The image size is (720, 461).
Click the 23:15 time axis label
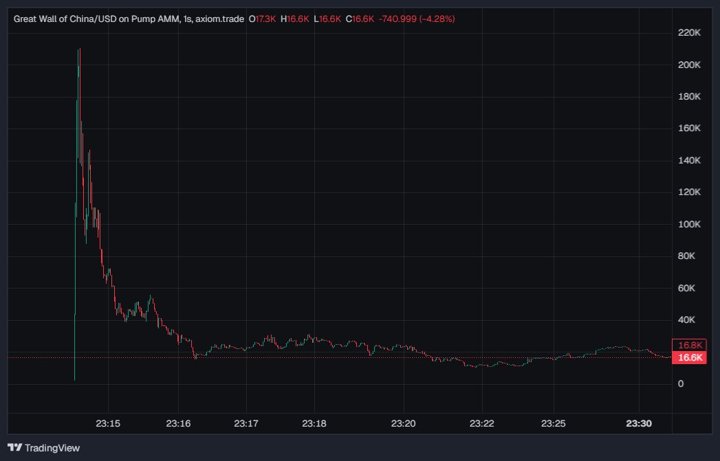(x=108, y=423)
